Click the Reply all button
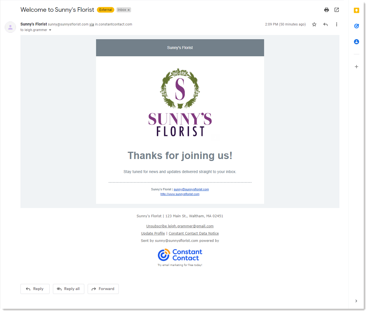368x313 pixels. (x=69, y=289)
